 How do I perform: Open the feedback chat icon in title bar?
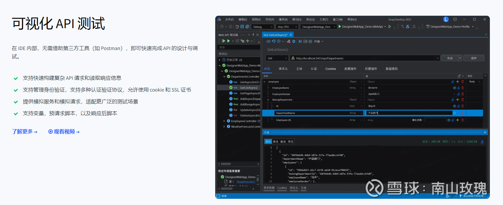click(x=455, y=19)
